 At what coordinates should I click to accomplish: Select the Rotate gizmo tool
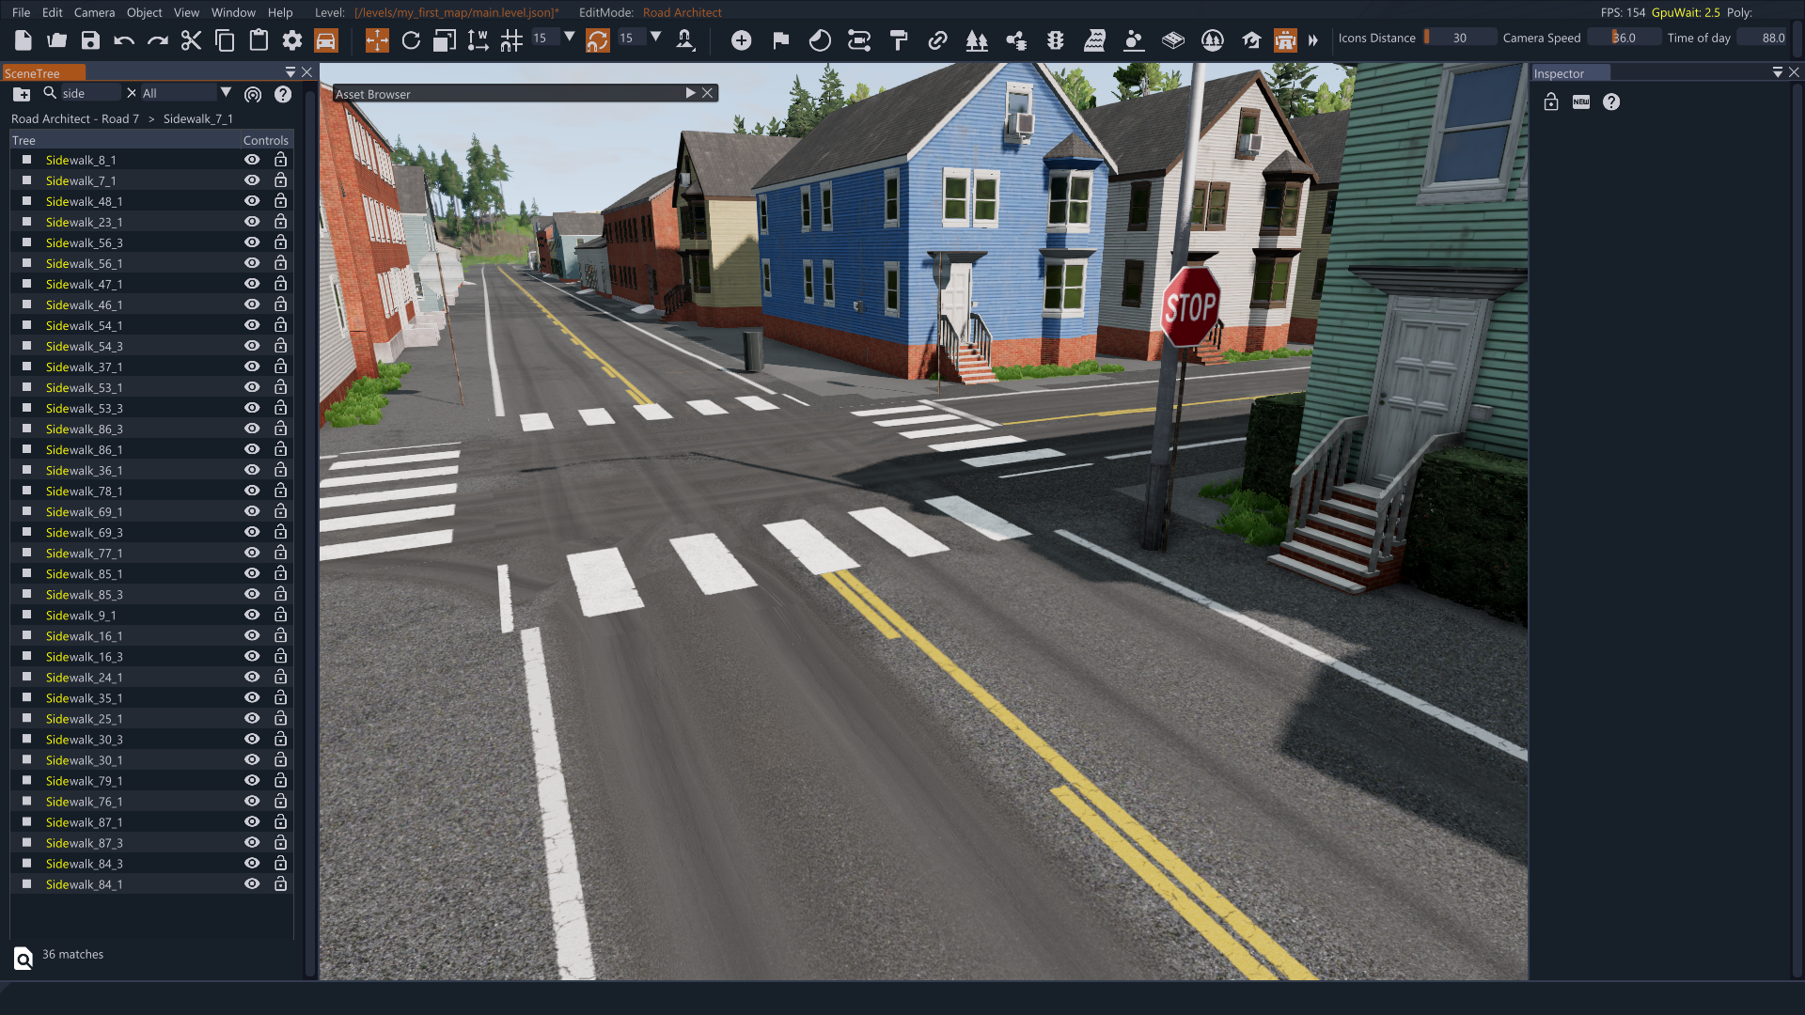411,39
